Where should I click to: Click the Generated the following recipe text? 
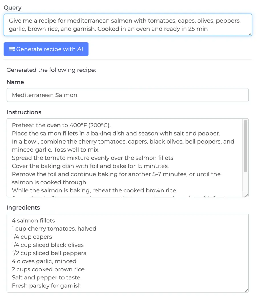(51, 70)
